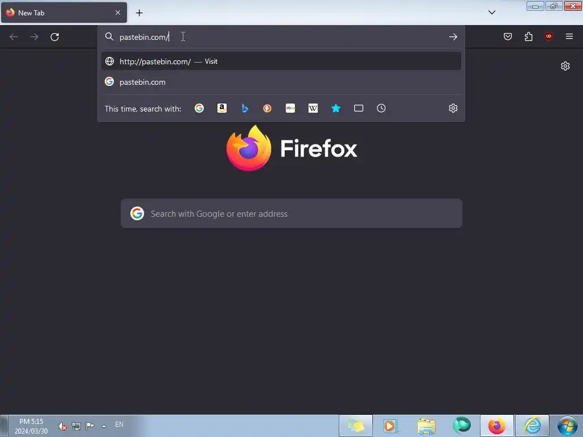Open file explorer folder in taskbar
The image size is (583, 437).
click(426, 426)
